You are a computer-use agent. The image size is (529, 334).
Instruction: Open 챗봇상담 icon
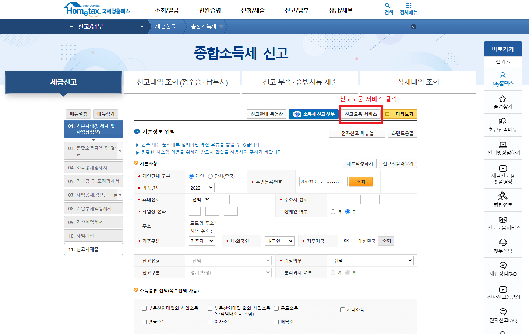coord(503,242)
